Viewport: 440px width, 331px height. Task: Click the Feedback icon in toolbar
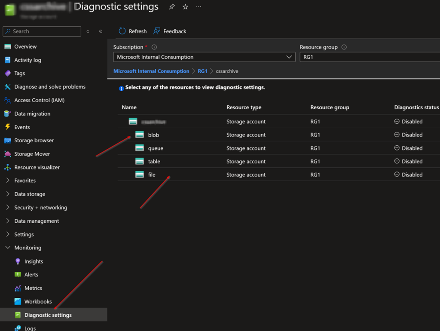(156, 31)
